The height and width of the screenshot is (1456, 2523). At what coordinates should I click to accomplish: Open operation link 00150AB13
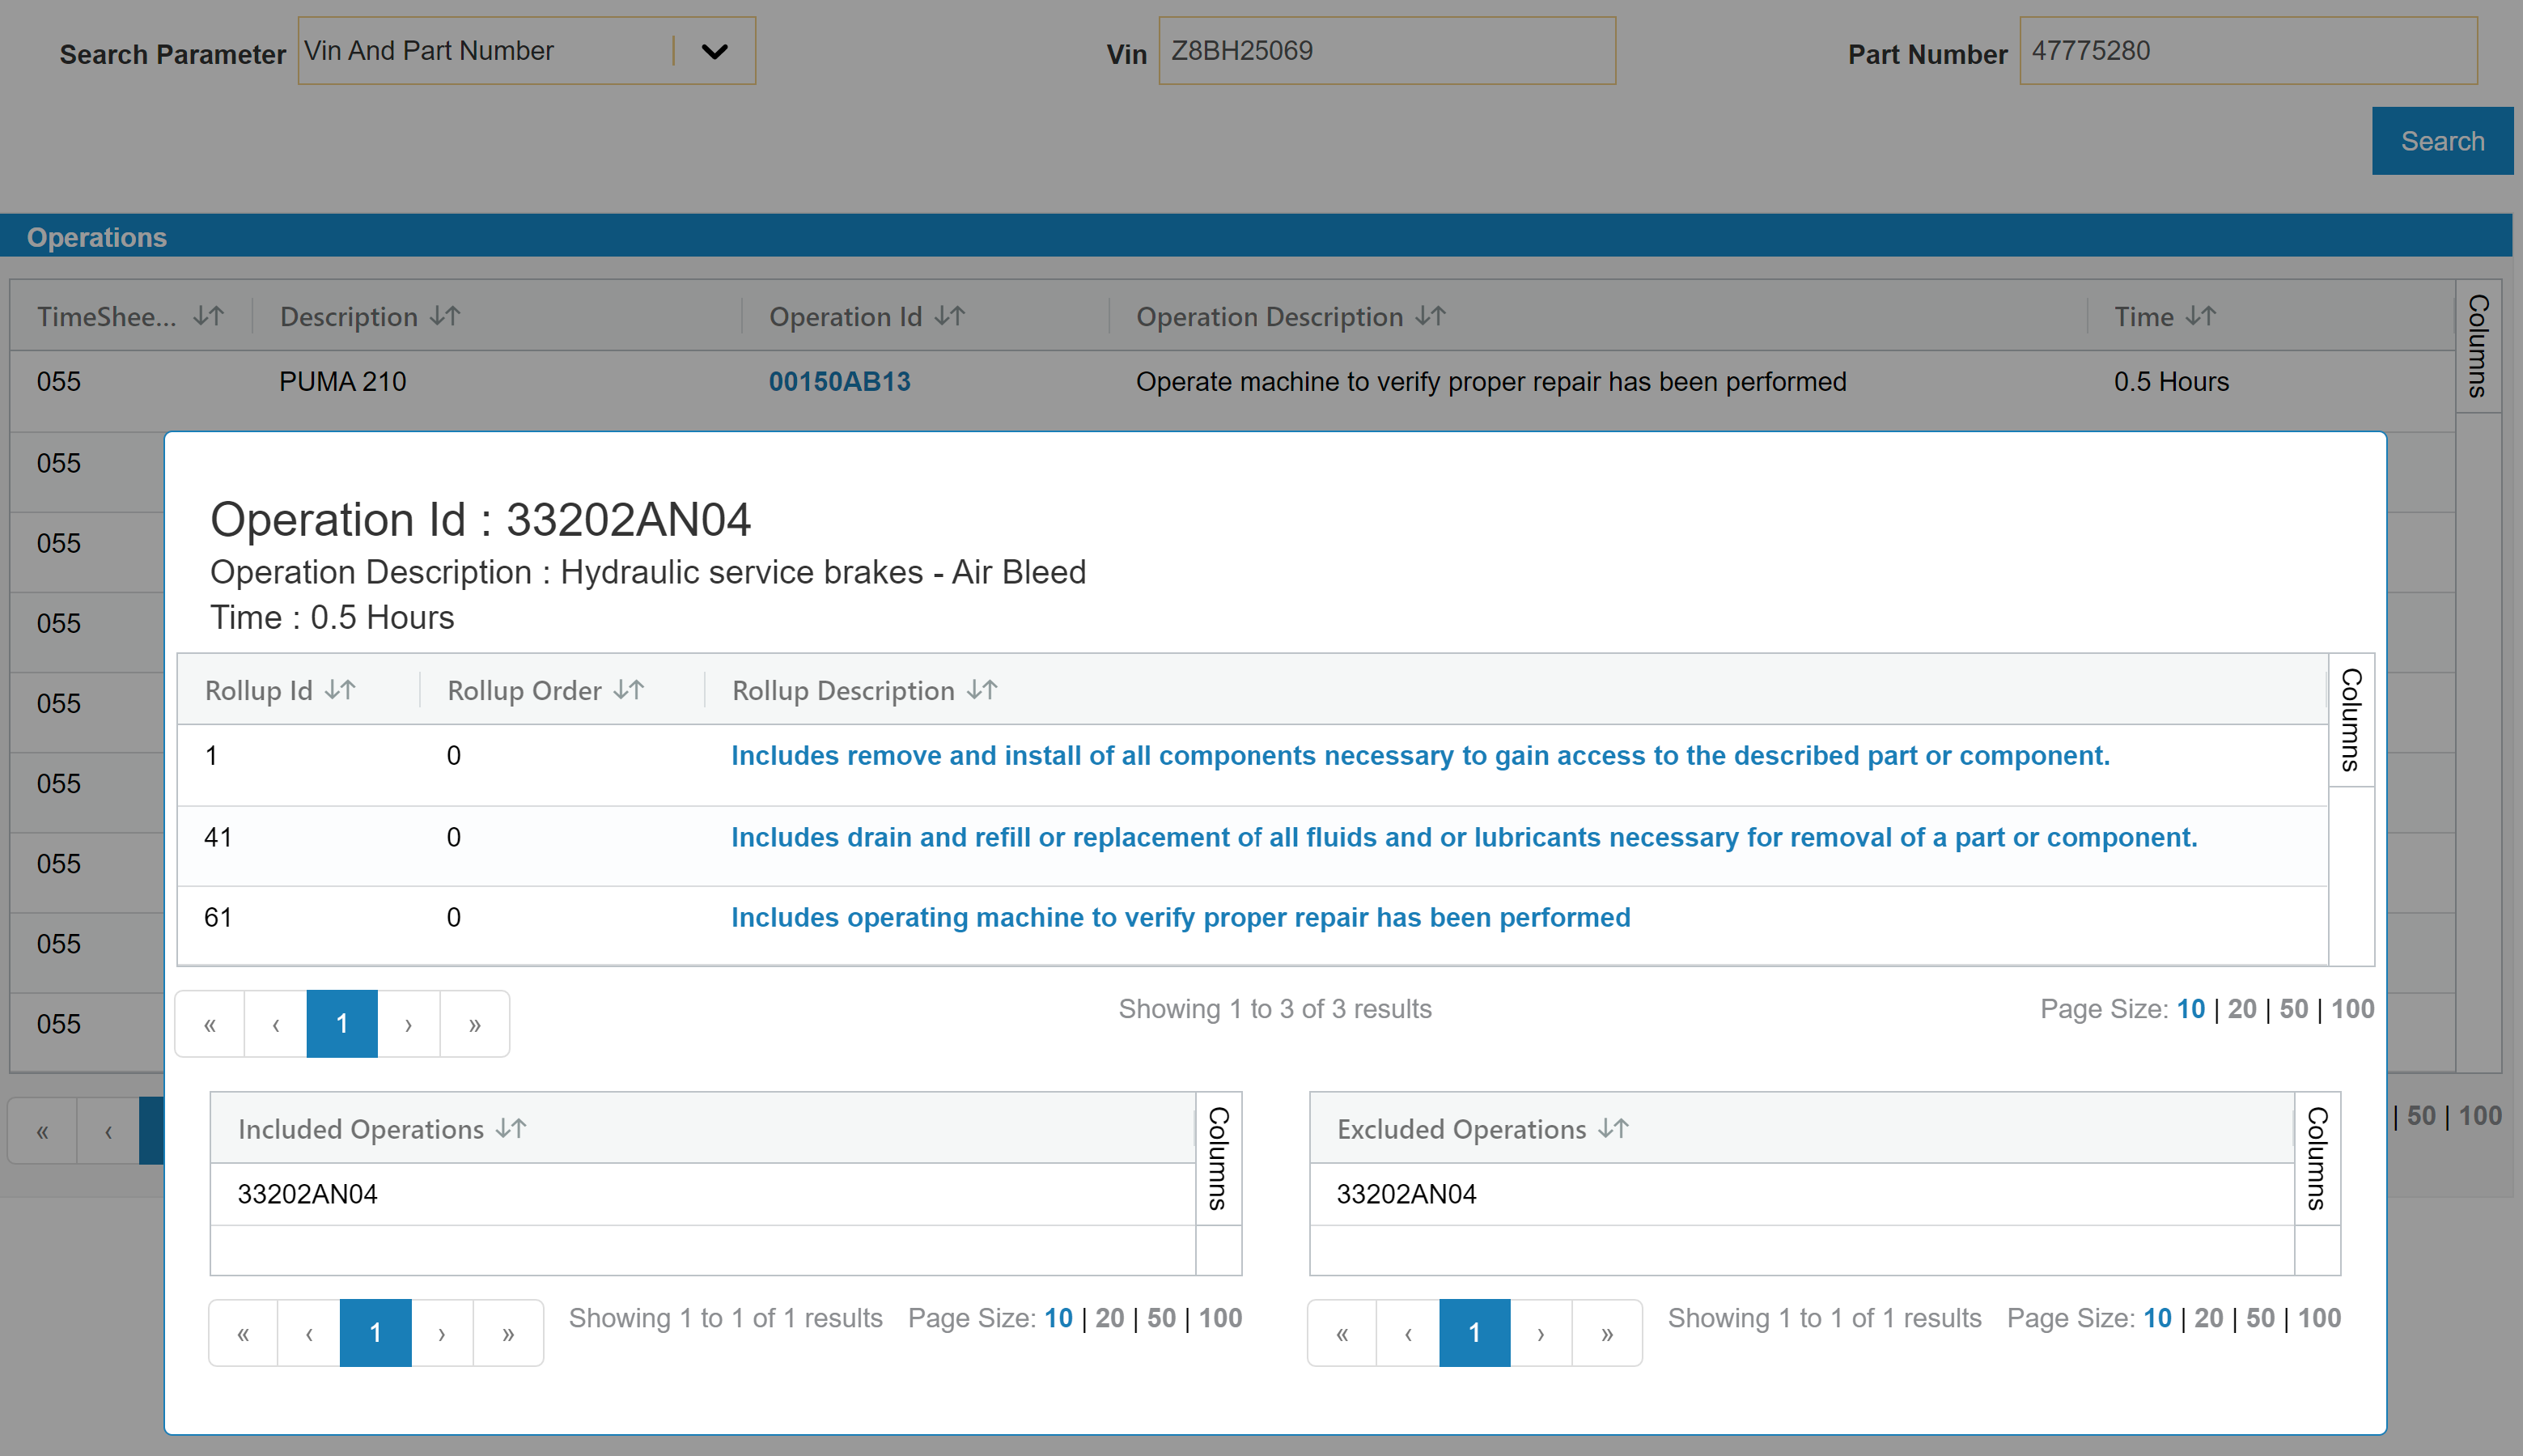click(840, 382)
